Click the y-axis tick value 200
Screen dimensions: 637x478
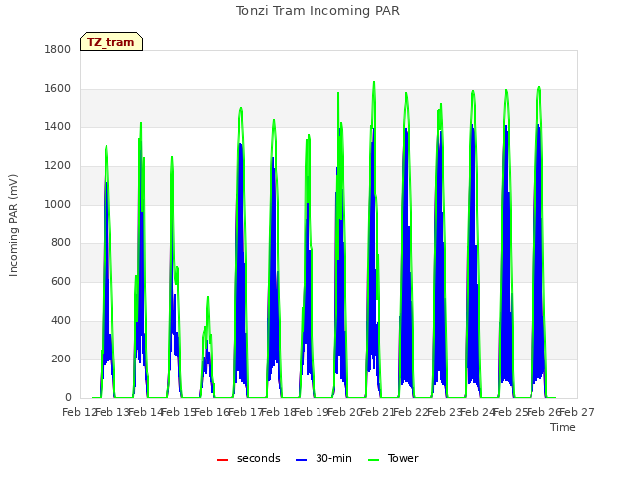coord(61,358)
